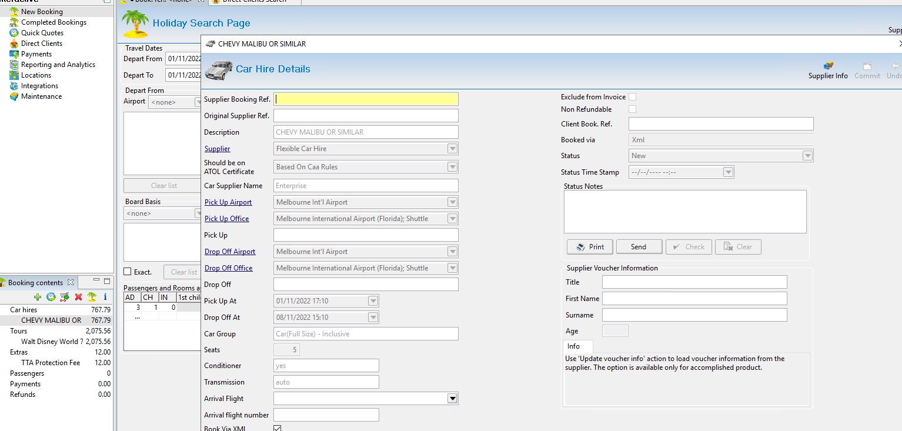Viewport: 902px width, 431px height.
Task: Click the Clear list button under Airport
Action: (x=162, y=186)
